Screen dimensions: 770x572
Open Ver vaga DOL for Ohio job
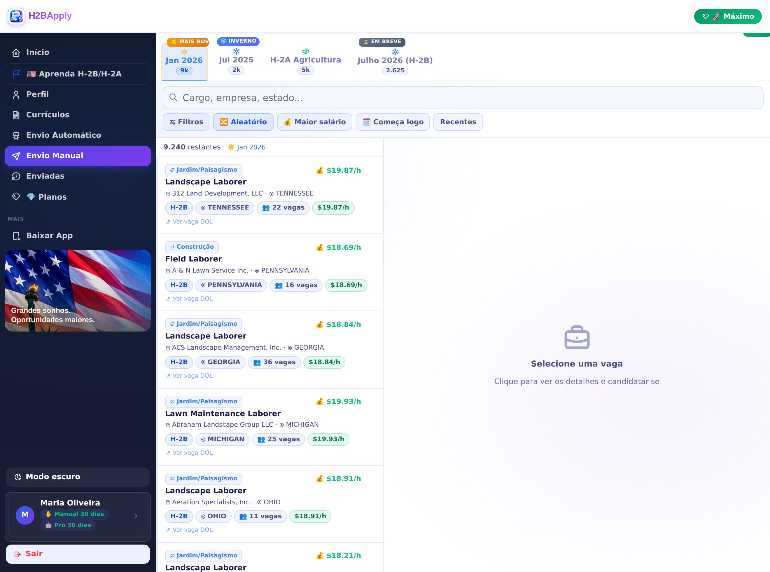point(189,530)
